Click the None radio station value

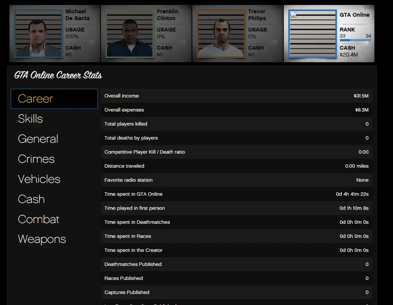362,180
